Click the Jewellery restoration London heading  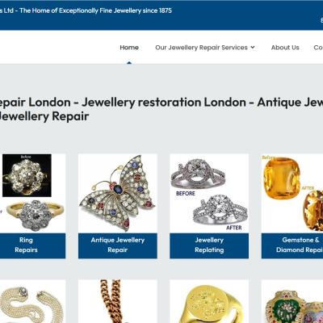coord(164,103)
